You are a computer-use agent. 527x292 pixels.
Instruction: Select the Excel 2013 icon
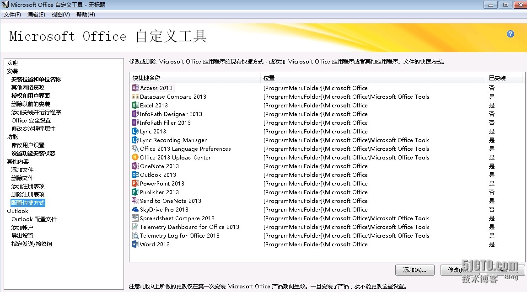pos(135,106)
